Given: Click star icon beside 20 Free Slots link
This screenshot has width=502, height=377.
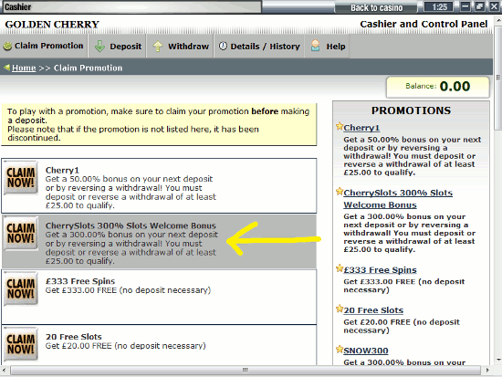Looking at the screenshot, I should tap(340, 309).
